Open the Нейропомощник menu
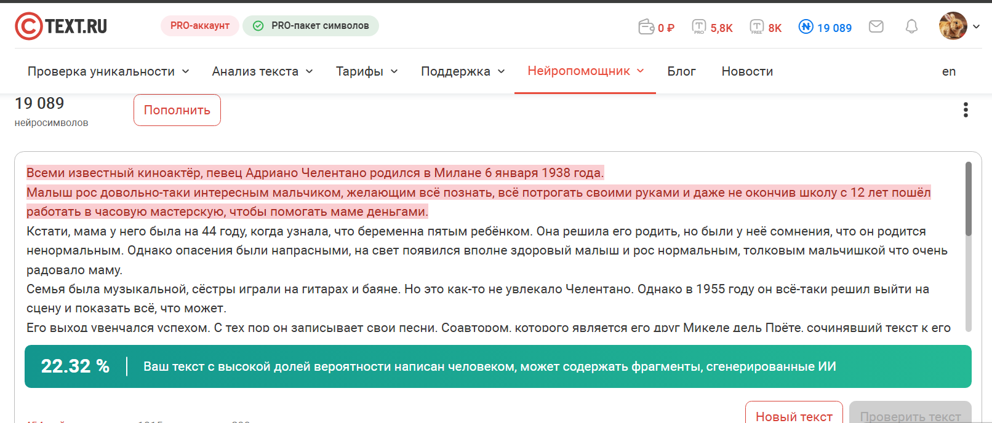This screenshot has width=992, height=423. pos(585,71)
